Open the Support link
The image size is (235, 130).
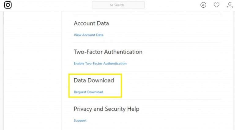coord(80,121)
